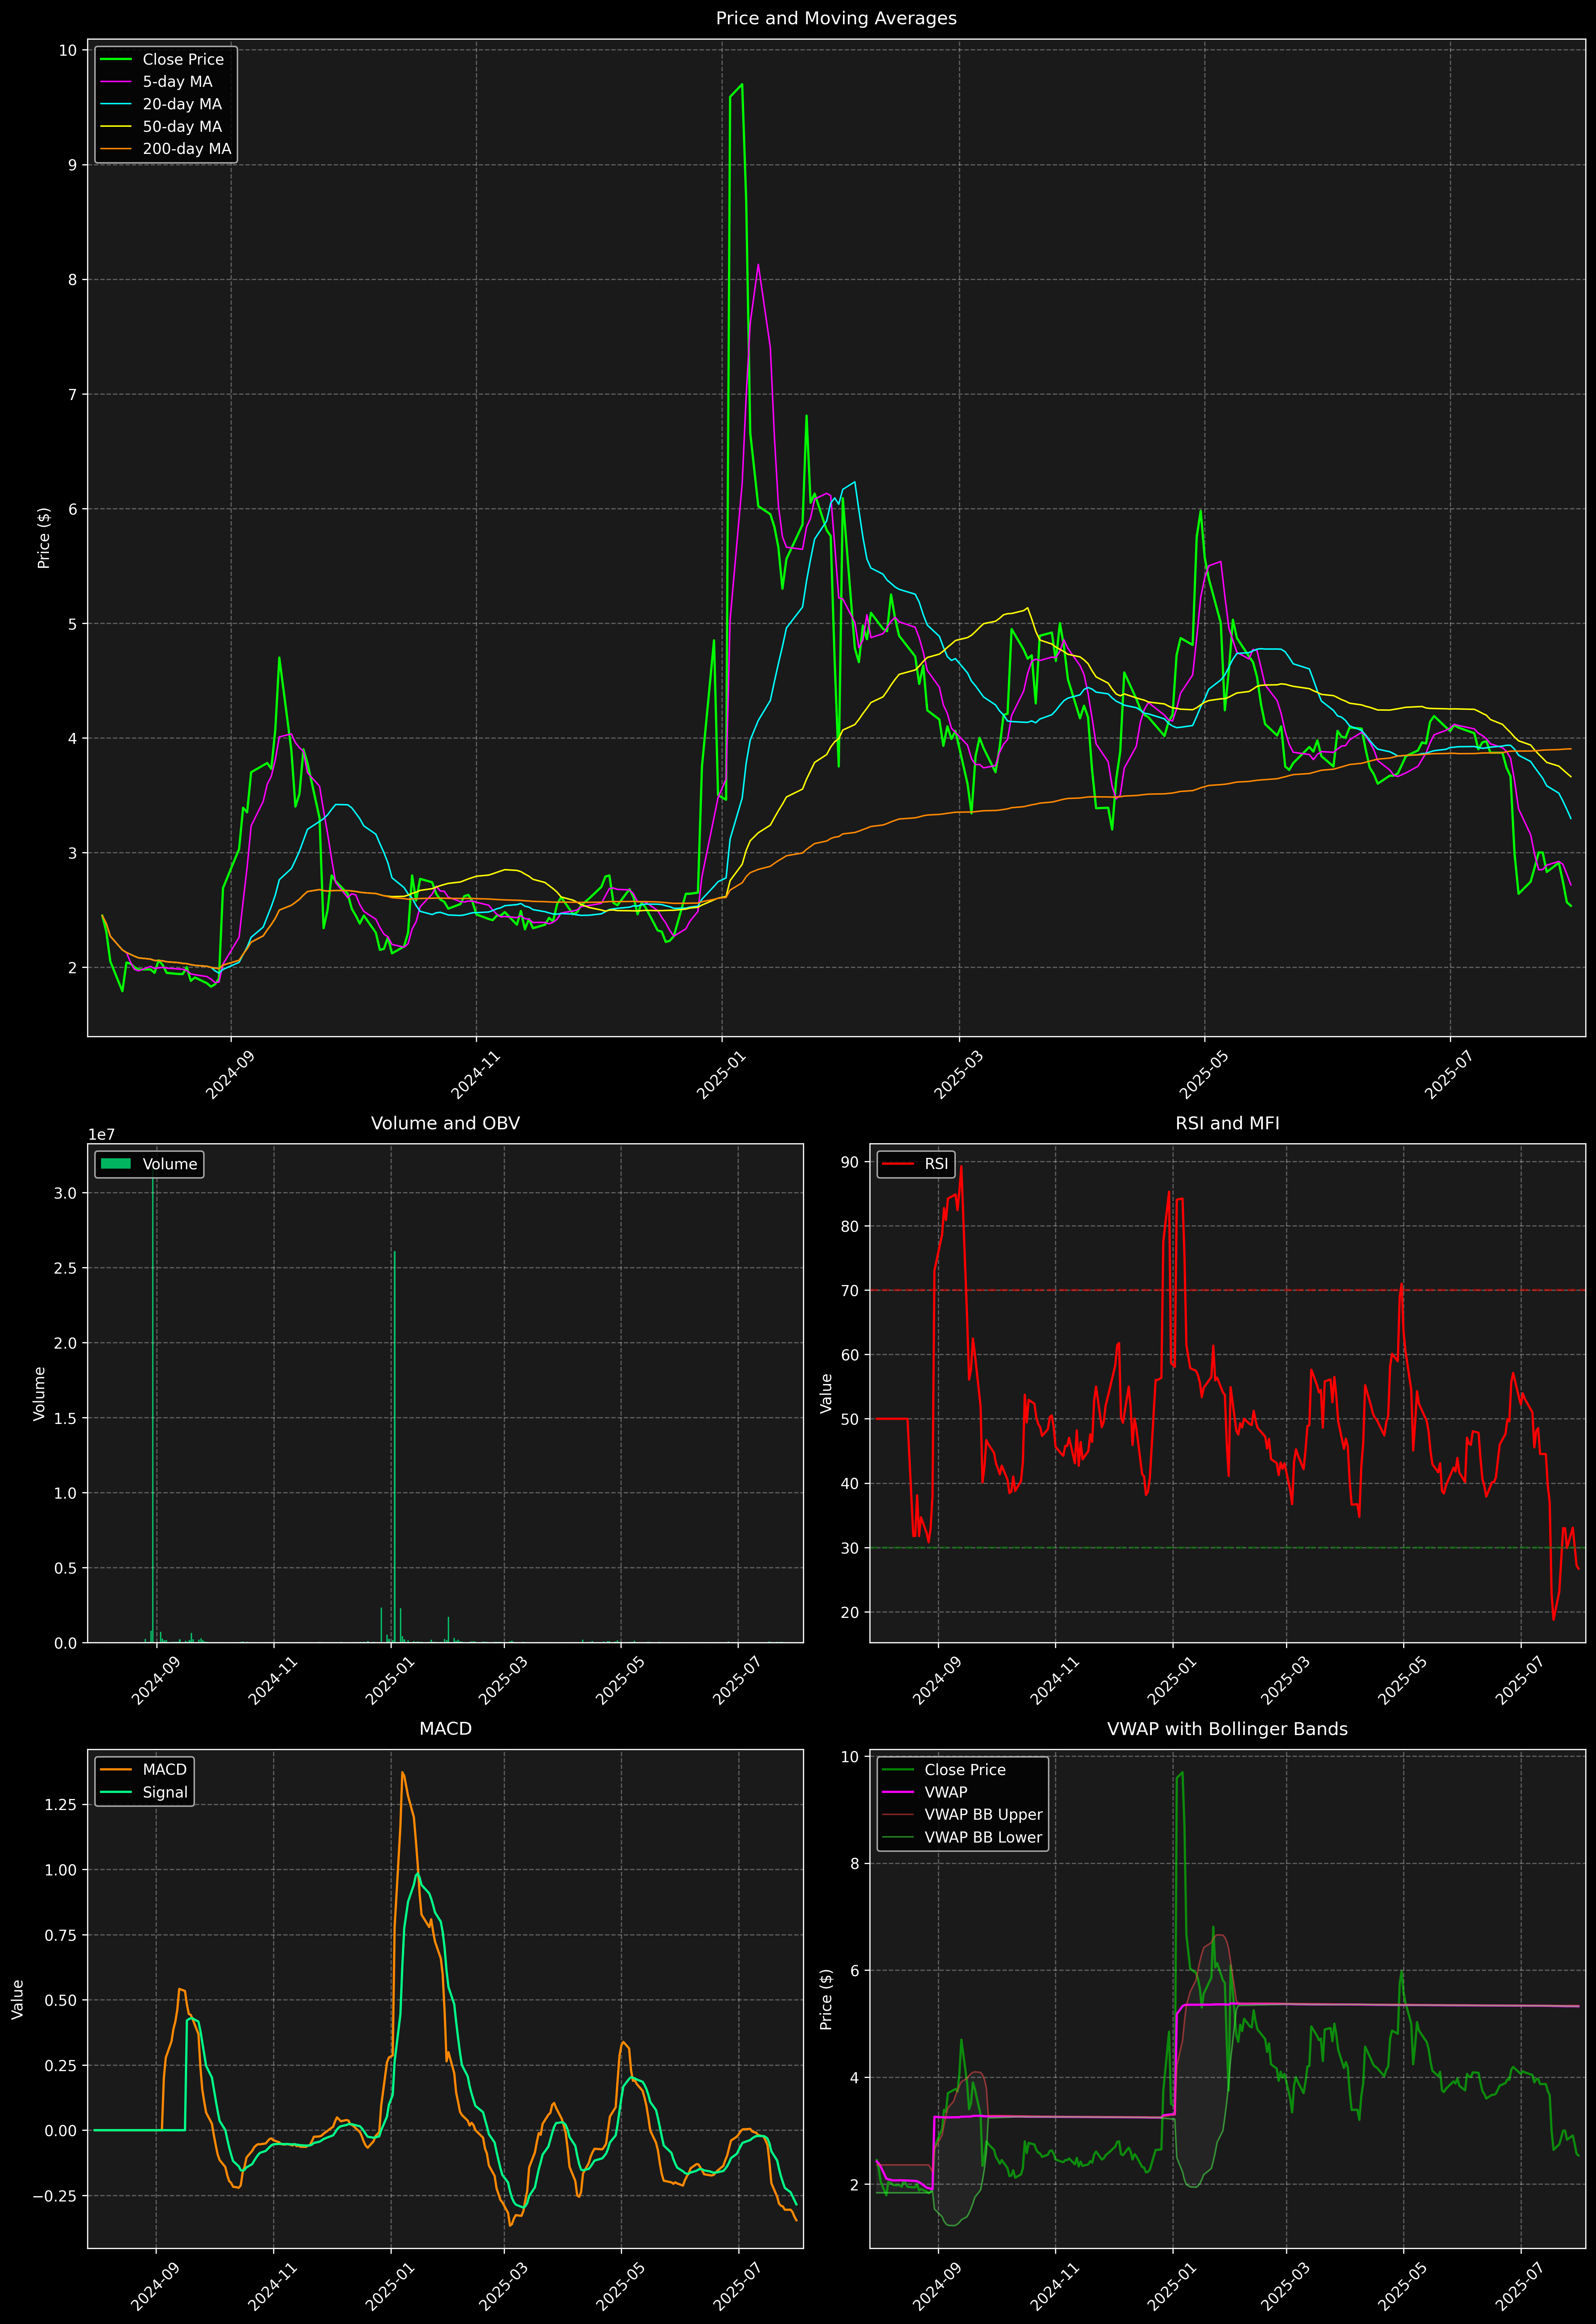Screen dimensions: 1596x2324
Task: Click the '70' tick on the RSI axis
Action: (x=850, y=1291)
